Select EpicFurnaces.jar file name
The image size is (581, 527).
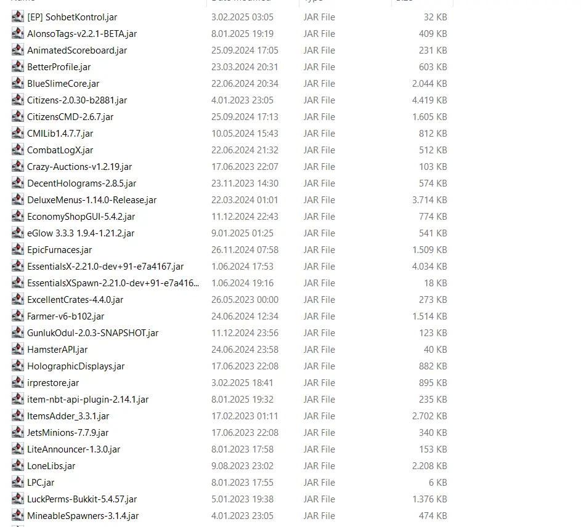tap(60, 250)
